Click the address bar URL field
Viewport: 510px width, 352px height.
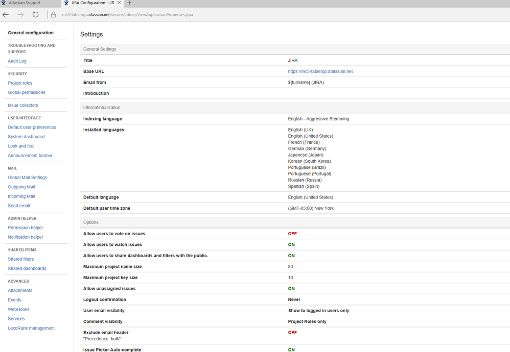[x=128, y=15]
